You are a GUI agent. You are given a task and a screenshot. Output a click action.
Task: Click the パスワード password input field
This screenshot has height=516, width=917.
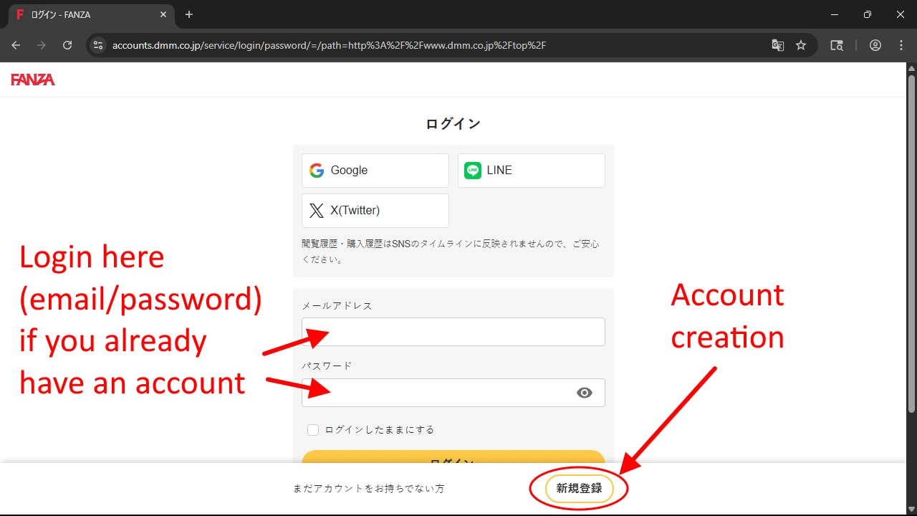[453, 393]
